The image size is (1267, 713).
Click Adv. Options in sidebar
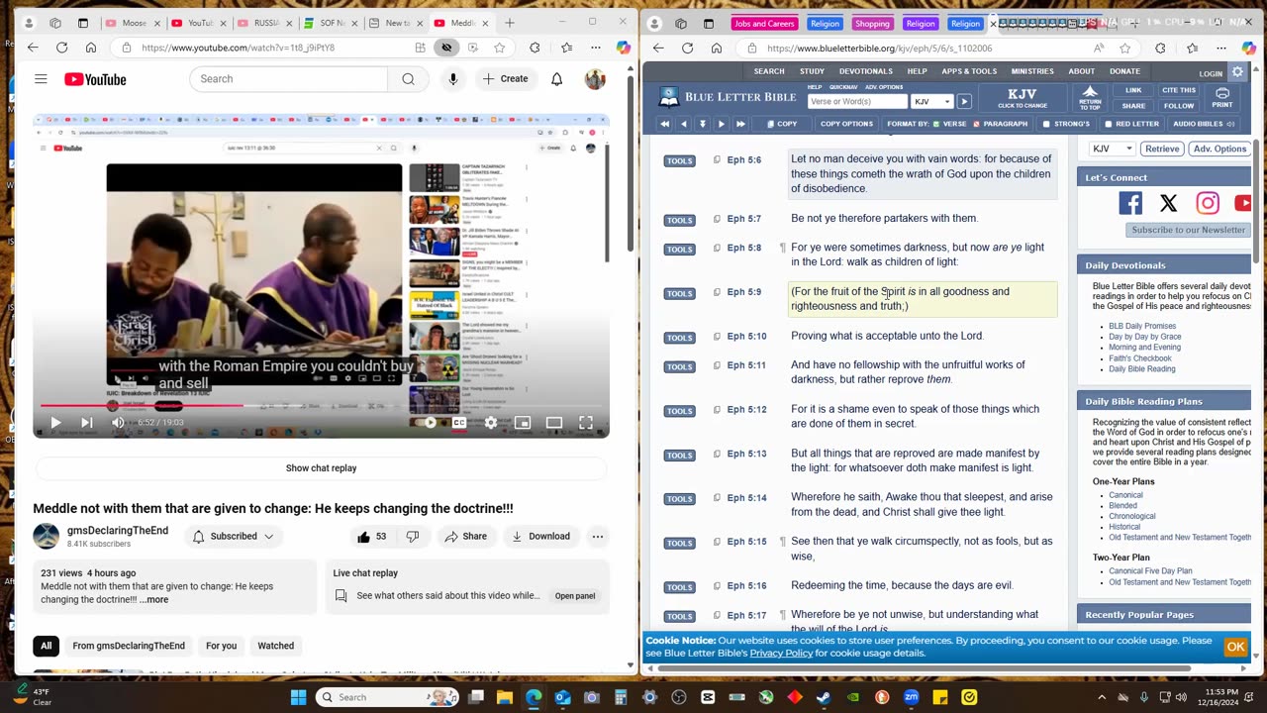[x=1219, y=149]
